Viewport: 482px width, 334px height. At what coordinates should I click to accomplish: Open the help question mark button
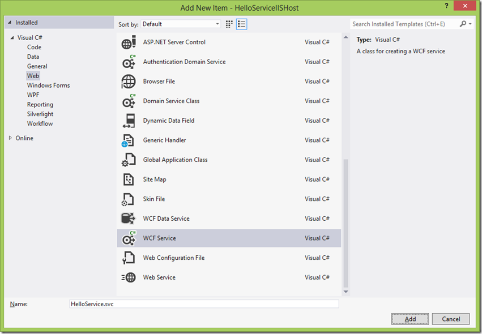(446, 6)
